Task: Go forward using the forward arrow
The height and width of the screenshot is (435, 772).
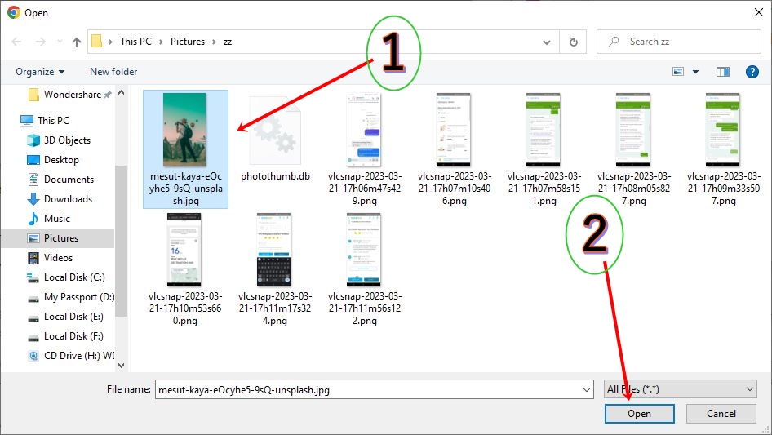Action: [40, 42]
